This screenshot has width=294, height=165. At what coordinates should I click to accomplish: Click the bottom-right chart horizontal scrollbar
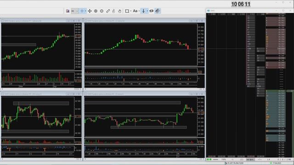click(x=144, y=159)
